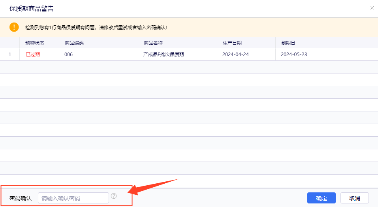Image resolution: width=378 pixels, height=207 pixels.
Task: Click the 商品编码 column header
Action: [x=99, y=43]
